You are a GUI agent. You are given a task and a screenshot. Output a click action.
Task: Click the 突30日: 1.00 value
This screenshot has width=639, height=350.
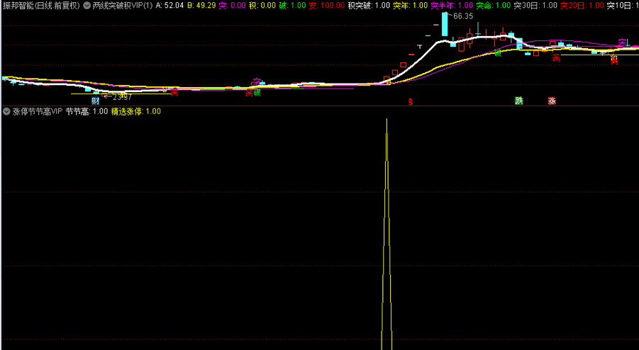(535, 5)
